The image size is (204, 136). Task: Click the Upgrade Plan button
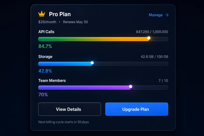click(137, 109)
